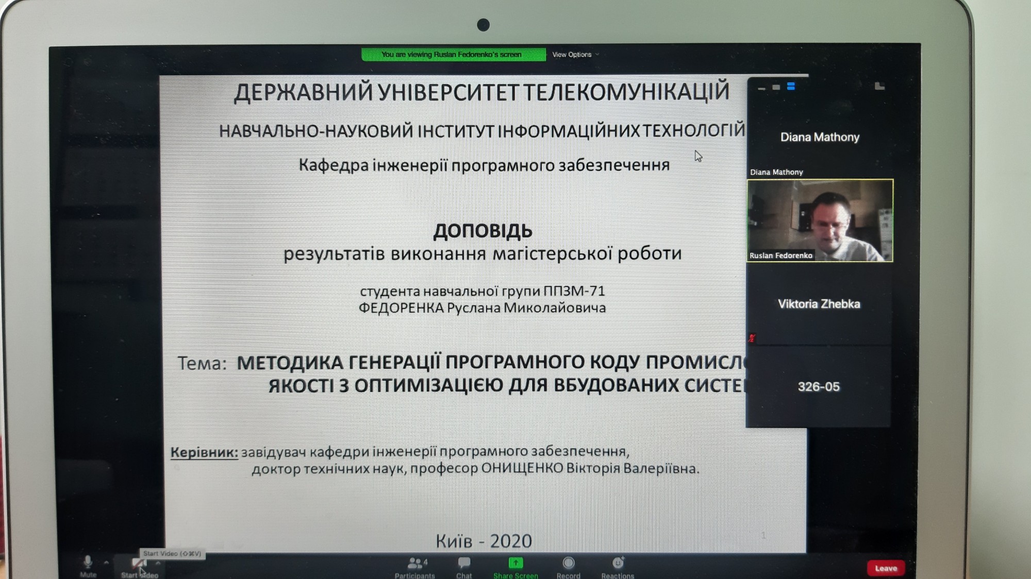Open the Participants panel
Screen dimensions: 1031x579
415,567
